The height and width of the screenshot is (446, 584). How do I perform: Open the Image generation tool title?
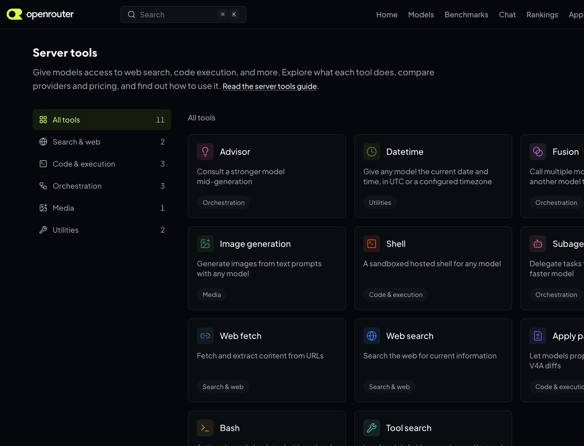255,243
